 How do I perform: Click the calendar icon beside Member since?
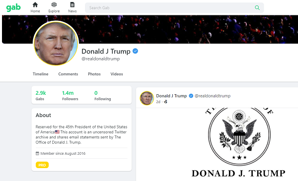pos(37,153)
